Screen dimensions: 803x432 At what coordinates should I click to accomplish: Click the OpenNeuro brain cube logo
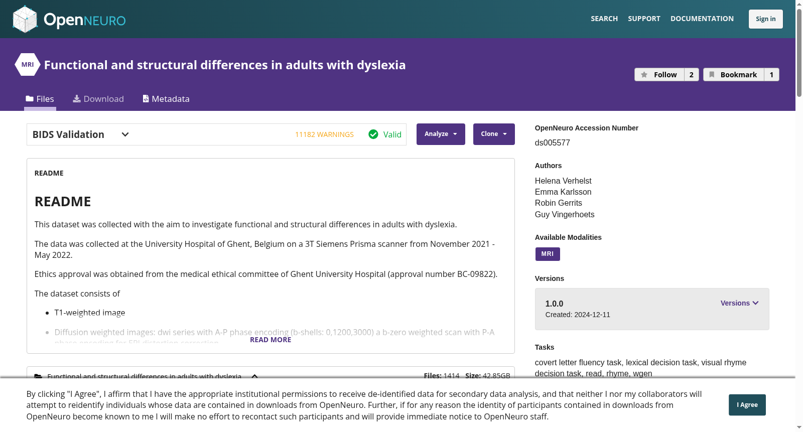[x=25, y=19]
